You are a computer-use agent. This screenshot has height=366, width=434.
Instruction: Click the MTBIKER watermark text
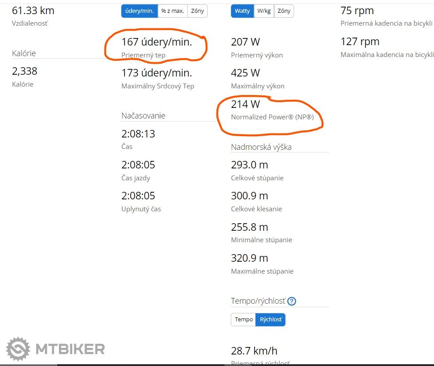[x=70, y=349]
